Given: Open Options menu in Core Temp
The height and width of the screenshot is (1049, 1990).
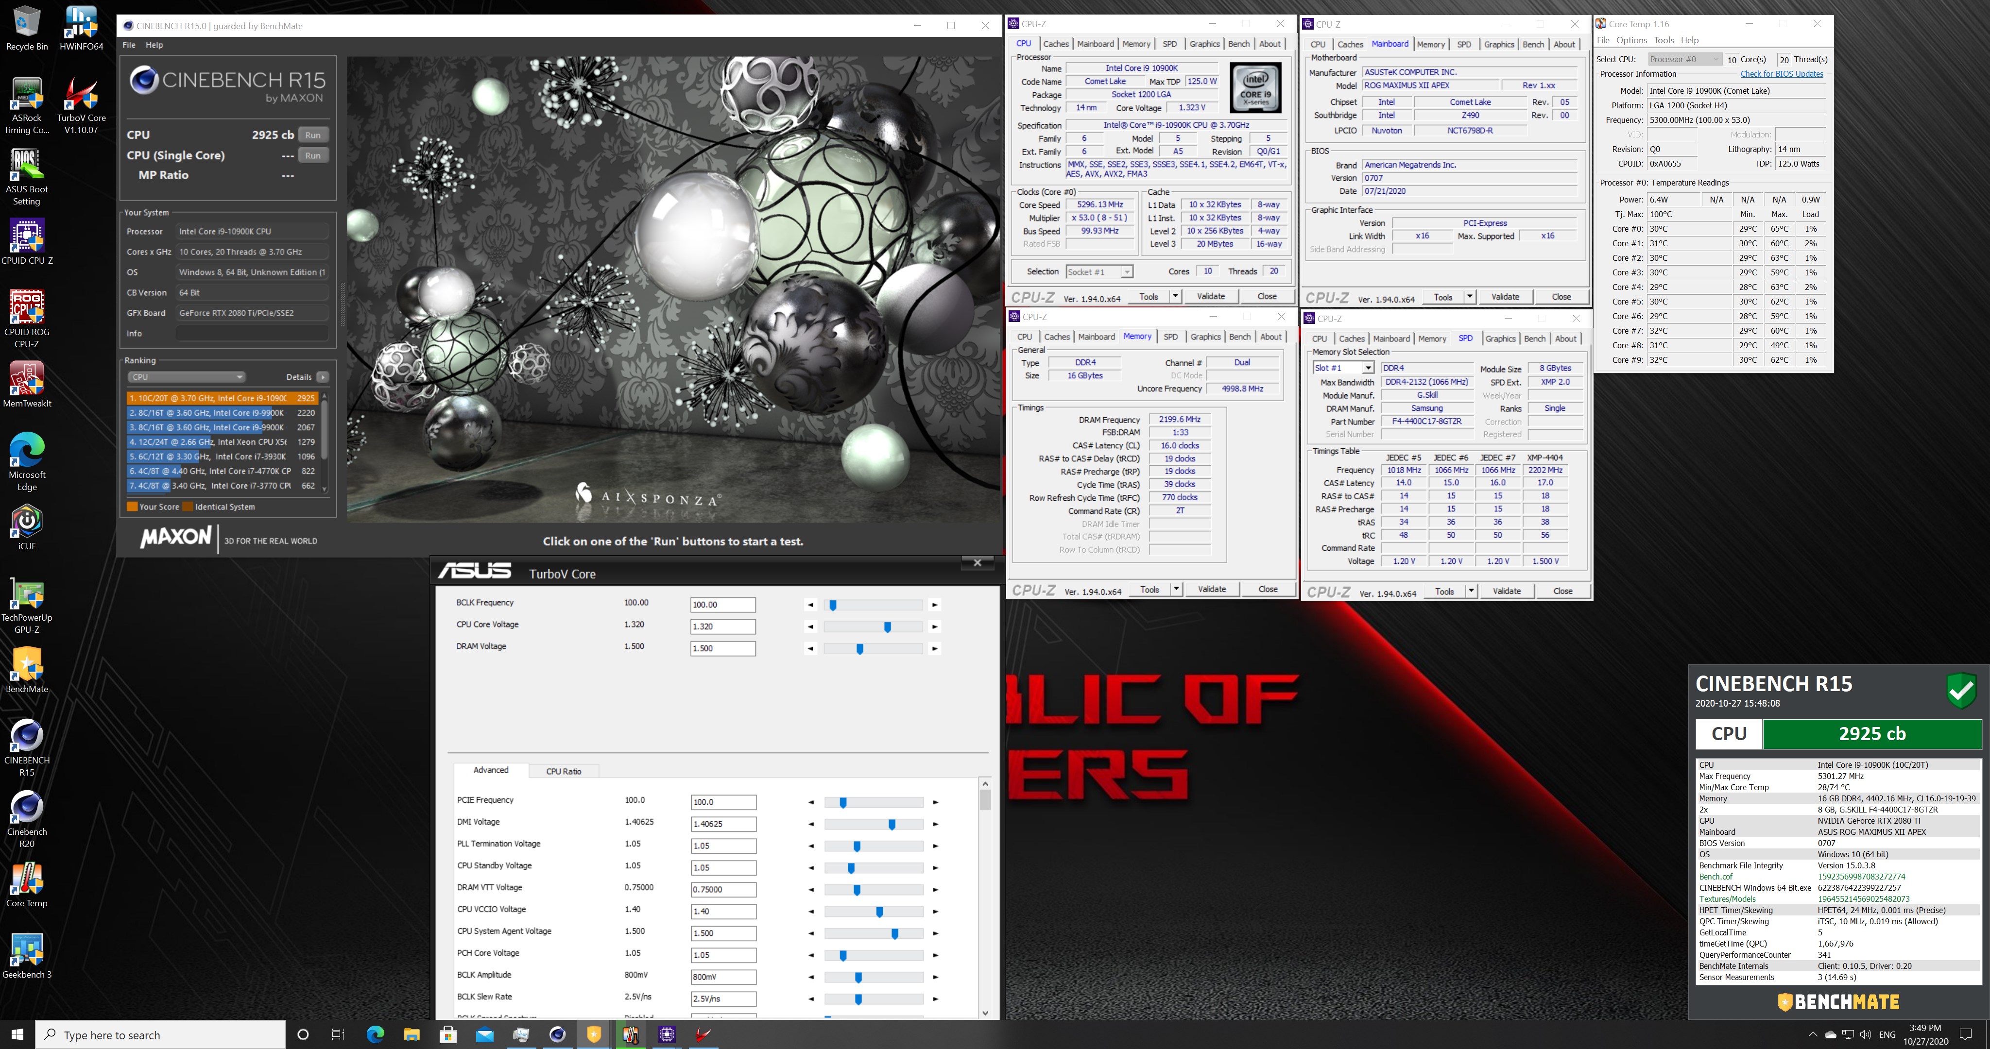Looking at the screenshot, I should coord(1631,40).
